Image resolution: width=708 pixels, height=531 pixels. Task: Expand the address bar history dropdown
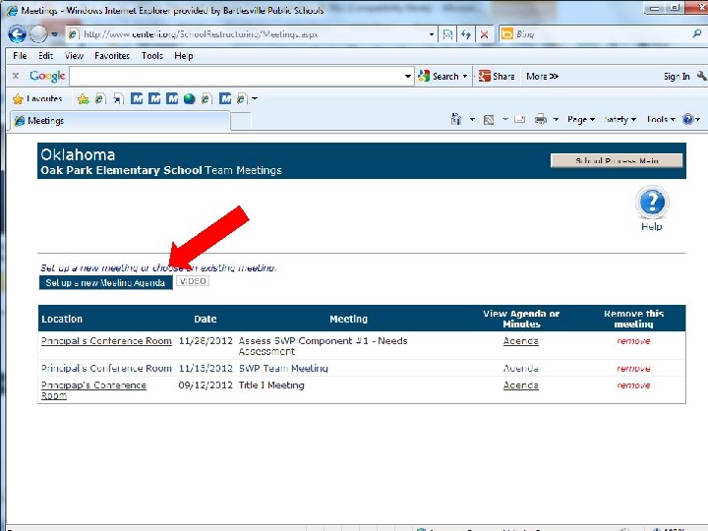point(432,34)
